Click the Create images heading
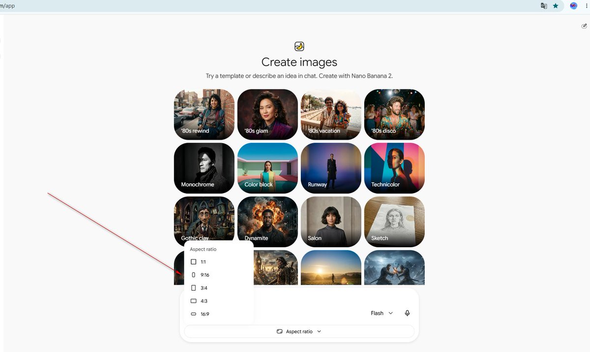The width and height of the screenshot is (590, 352). (299, 62)
